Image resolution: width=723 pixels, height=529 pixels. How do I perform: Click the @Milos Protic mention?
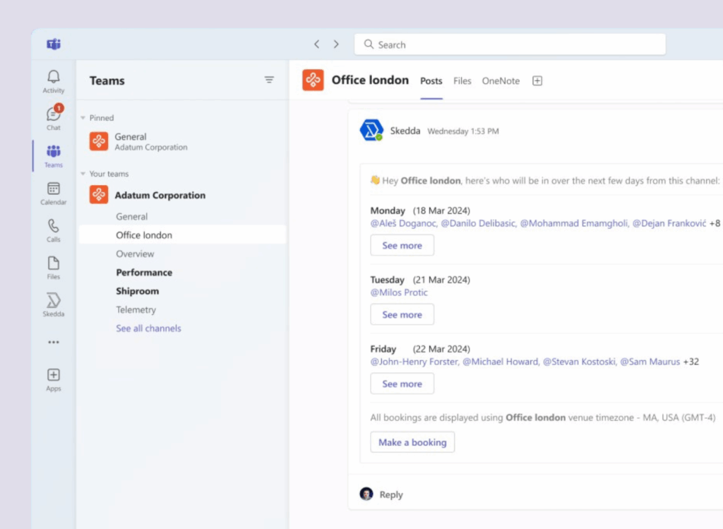400,292
